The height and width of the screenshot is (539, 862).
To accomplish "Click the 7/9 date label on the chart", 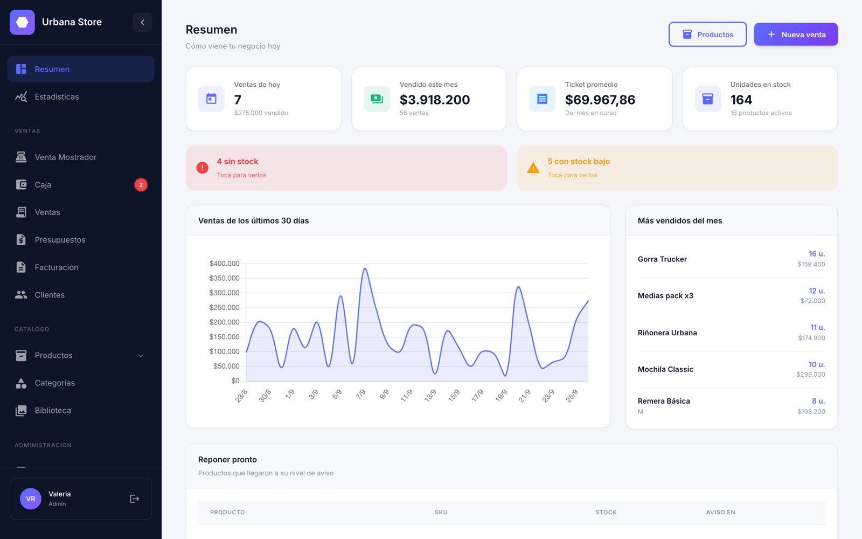I will point(360,394).
